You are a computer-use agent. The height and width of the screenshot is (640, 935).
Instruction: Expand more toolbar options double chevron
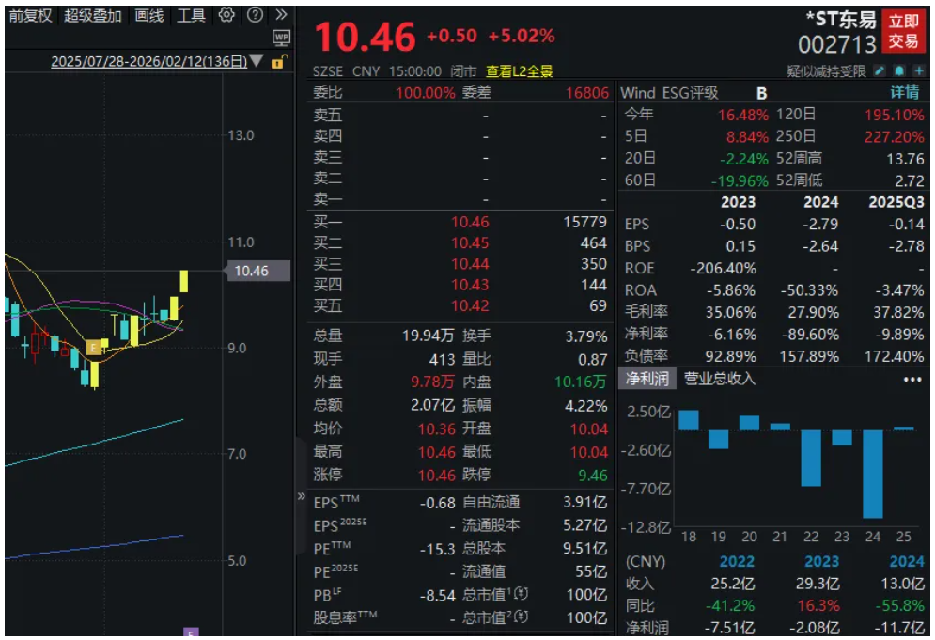281,15
